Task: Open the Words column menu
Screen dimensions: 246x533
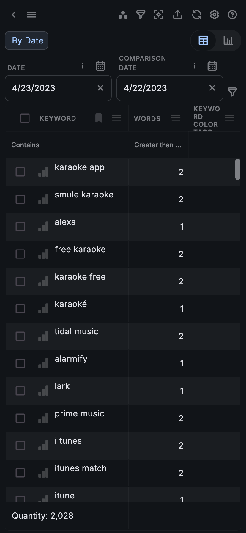Action: tap(176, 118)
